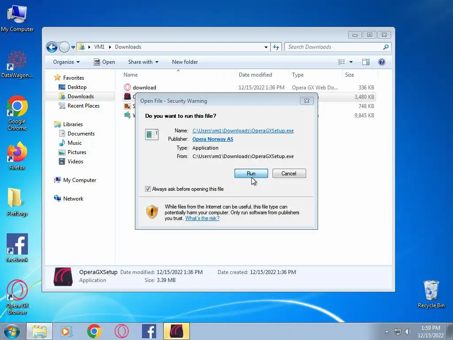Close the security warning dialog
453x340 pixels.
(x=307, y=100)
